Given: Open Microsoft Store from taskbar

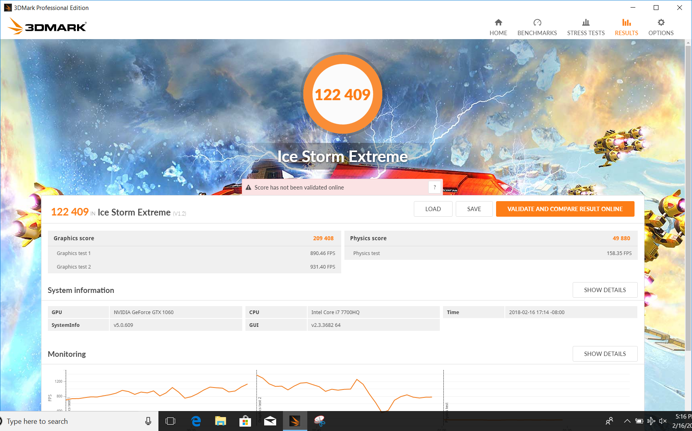Looking at the screenshot, I should coord(245,421).
